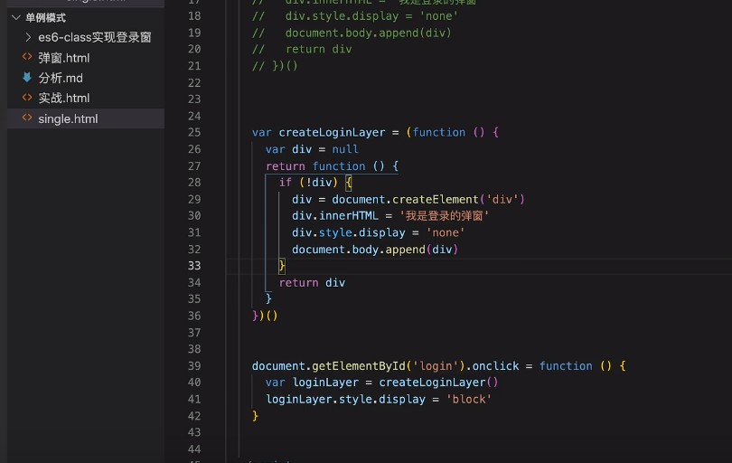This screenshot has height=463, width=732.
Task: Click 'append' on line 32
Action: tap(405, 250)
